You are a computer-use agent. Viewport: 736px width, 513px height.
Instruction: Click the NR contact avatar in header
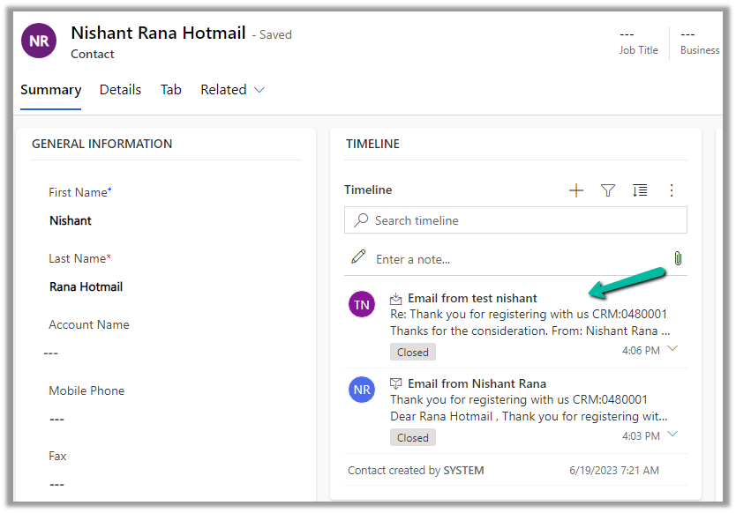(39, 41)
